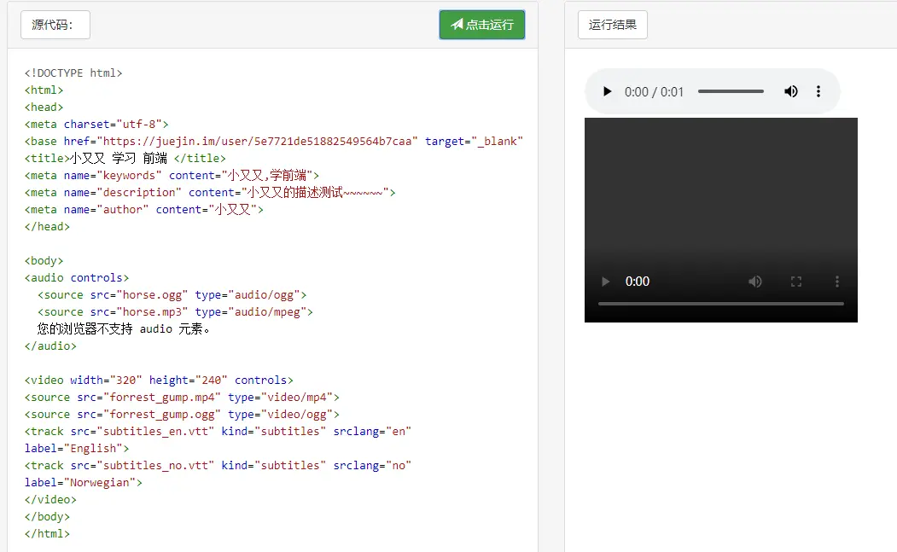Enter fullscreen on the video player
The image size is (897, 552).
tap(795, 282)
